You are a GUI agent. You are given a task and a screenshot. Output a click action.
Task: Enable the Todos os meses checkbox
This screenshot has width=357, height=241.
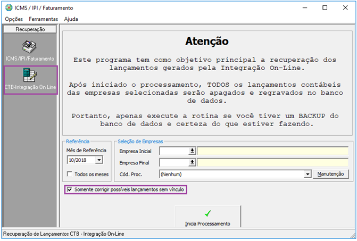70,174
